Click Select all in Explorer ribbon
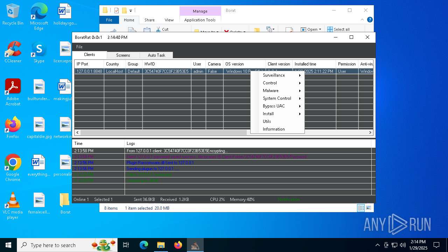The image size is (448, 252). pyautogui.click(x=338, y=29)
